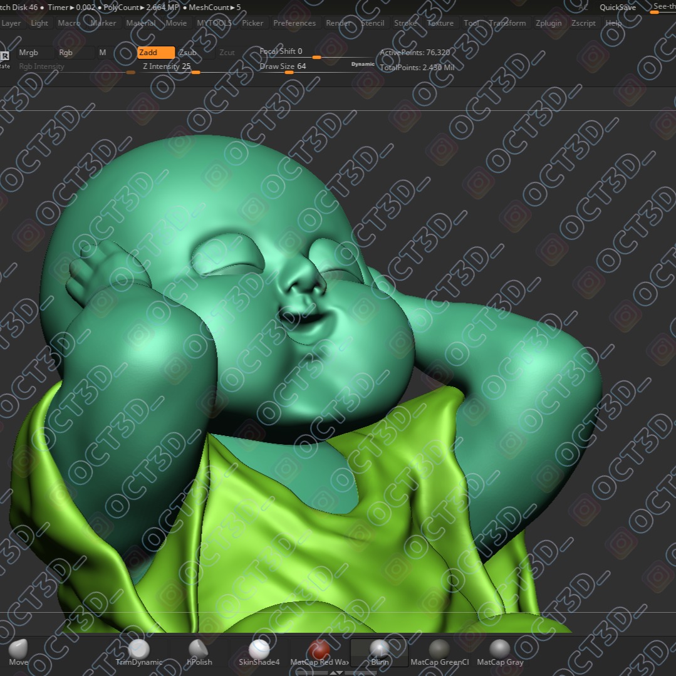676x676 pixels.
Task: Adjust the Draw Size slider
Action: (288, 72)
